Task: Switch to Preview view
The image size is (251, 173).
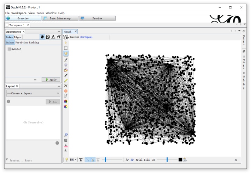Action: 97,18
